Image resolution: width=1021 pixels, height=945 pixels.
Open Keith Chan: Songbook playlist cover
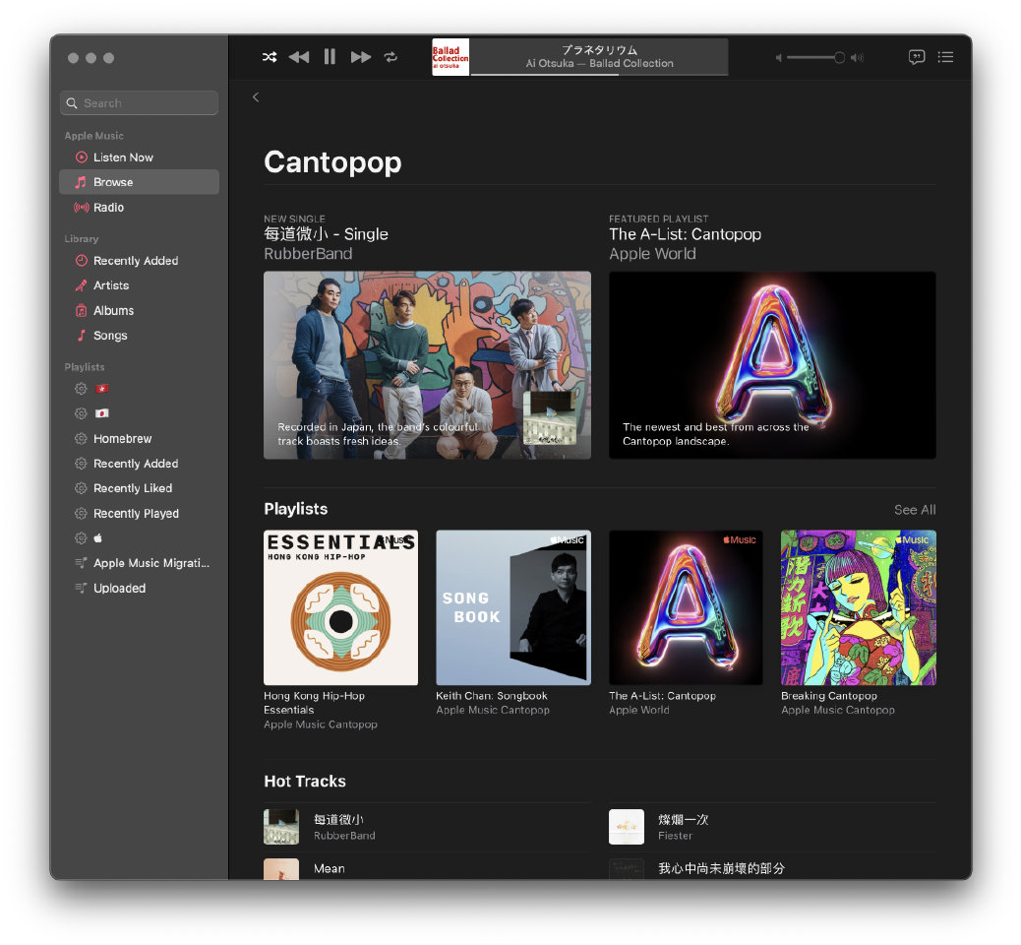click(513, 607)
